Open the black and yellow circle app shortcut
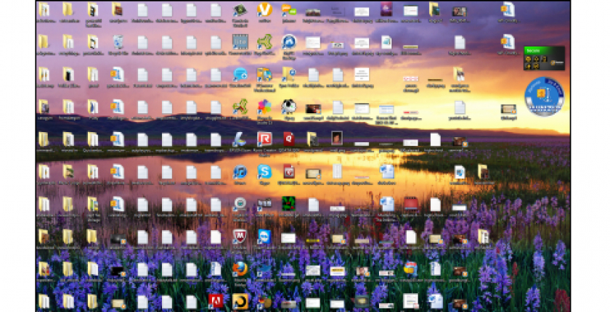Image resolution: width=610 pixels, height=312 pixels. [240, 300]
